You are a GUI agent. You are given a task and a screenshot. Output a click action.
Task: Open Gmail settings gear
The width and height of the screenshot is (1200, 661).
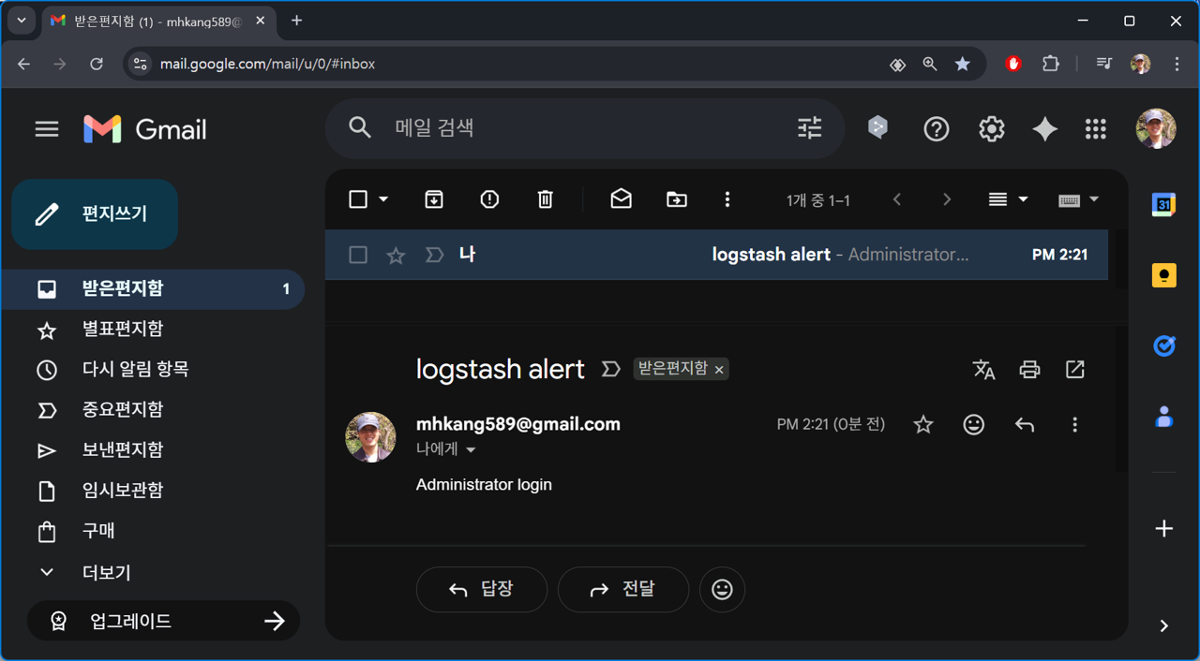coord(991,128)
